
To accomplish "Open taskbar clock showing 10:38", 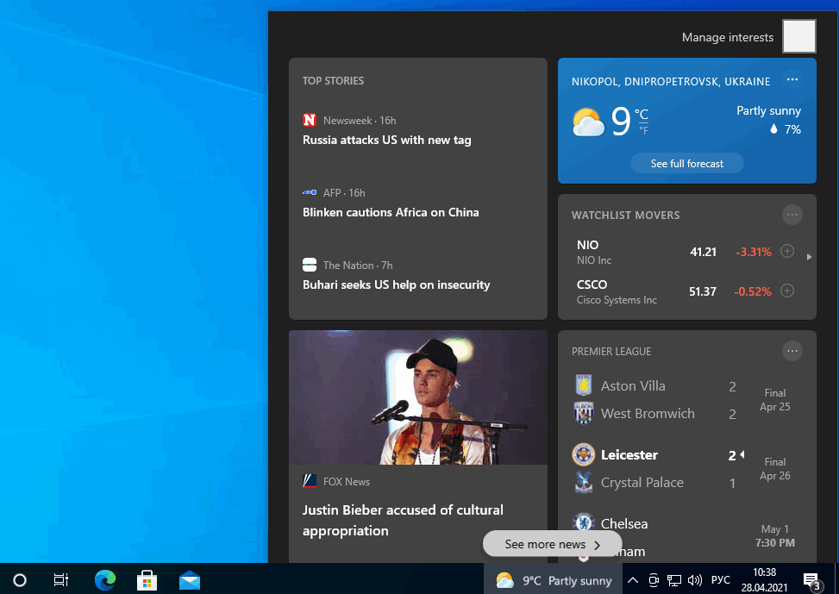I will click(x=764, y=580).
